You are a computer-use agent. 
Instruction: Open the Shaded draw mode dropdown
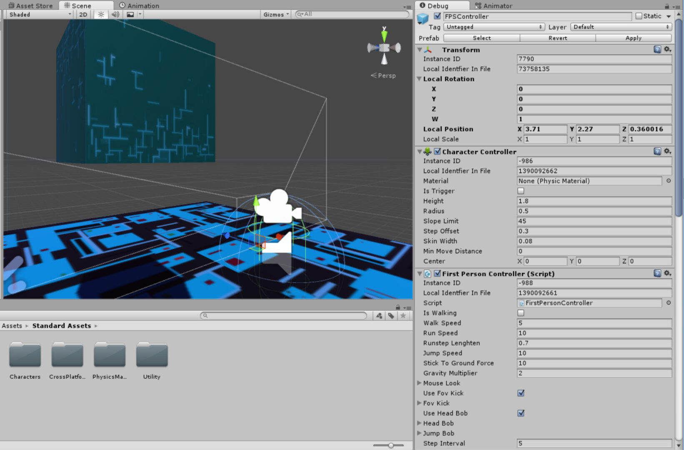tap(38, 14)
